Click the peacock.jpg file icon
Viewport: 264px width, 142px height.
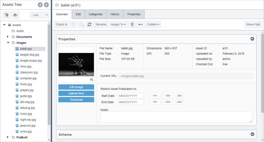[17, 126]
